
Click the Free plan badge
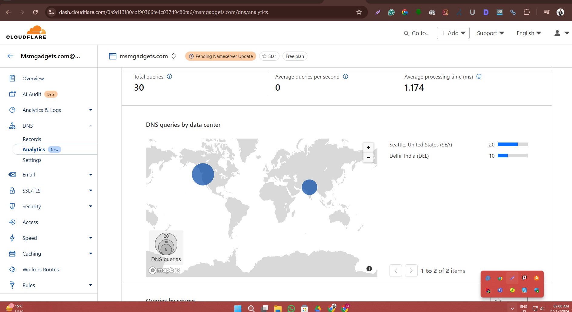tap(295, 56)
